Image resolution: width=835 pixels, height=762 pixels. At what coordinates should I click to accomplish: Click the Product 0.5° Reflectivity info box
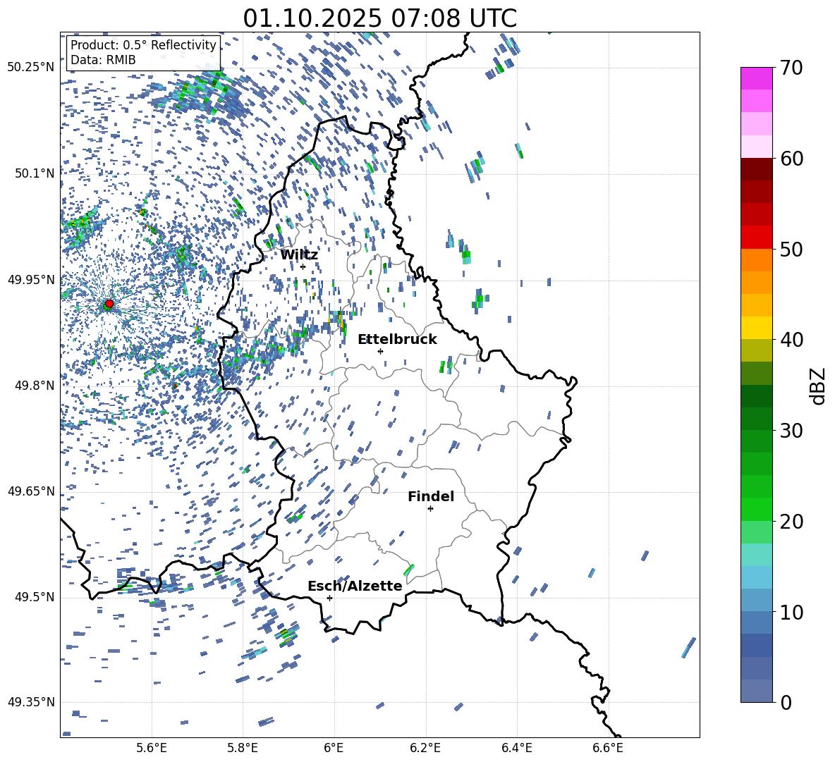click(x=143, y=53)
